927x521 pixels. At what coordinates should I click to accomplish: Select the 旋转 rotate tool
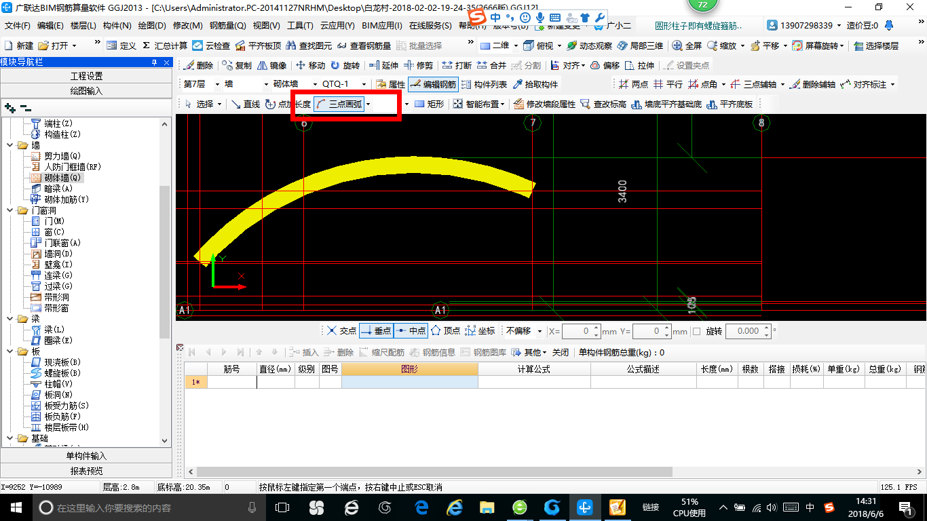[x=345, y=66]
